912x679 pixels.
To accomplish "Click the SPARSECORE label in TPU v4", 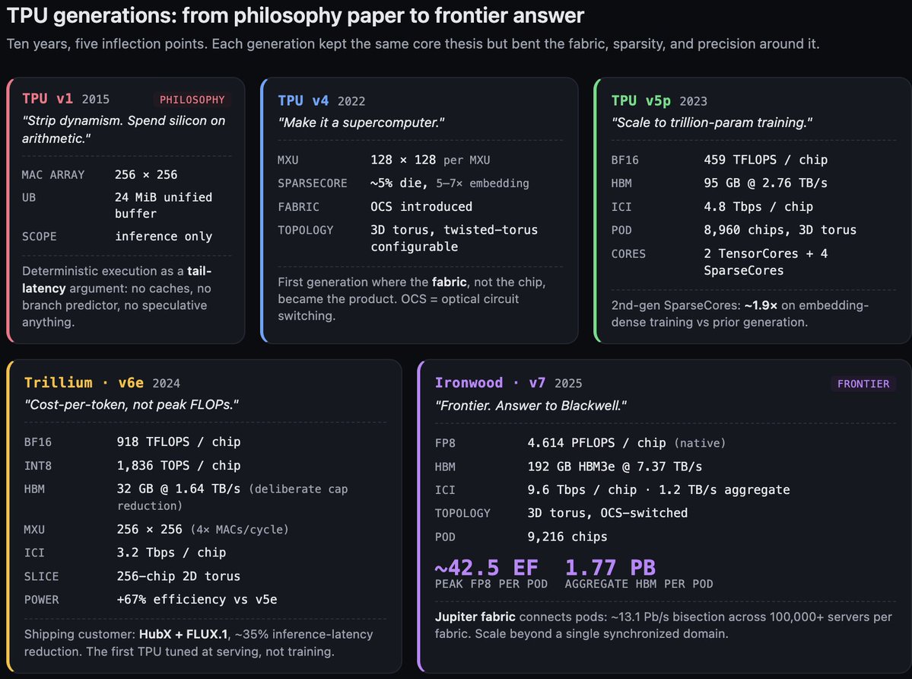I will pos(313,183).
